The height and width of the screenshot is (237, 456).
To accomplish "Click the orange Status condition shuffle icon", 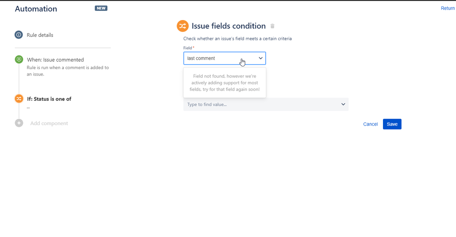I will coord(19,99).
